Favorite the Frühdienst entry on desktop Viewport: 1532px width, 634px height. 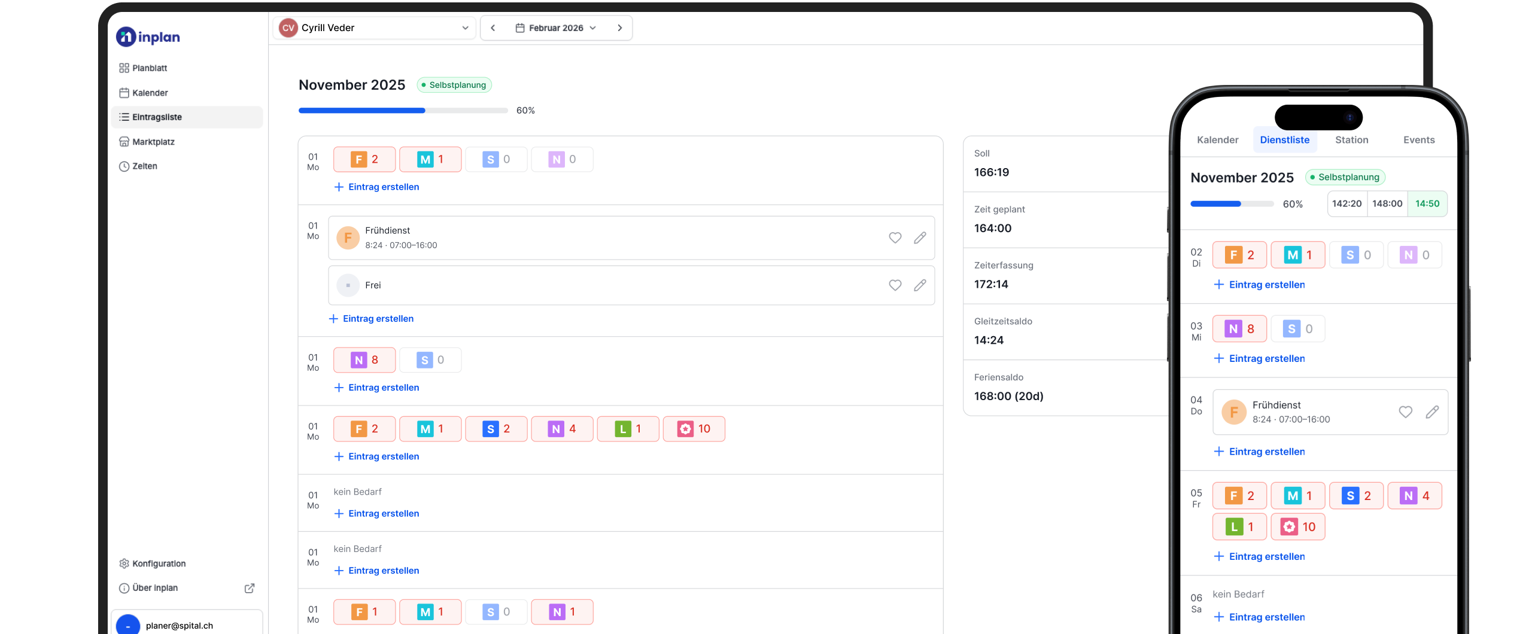point(895,238)
